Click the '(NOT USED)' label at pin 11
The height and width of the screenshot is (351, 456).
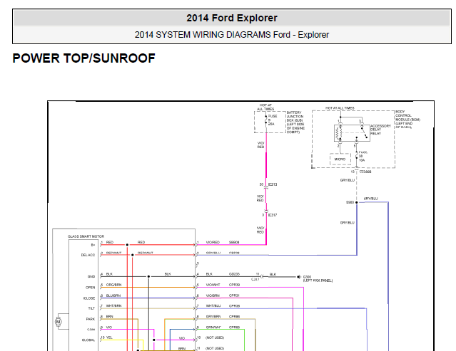[215, 348]
